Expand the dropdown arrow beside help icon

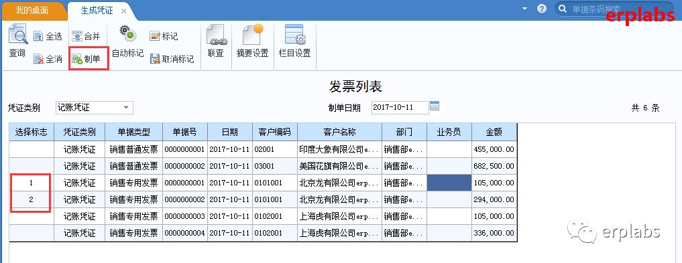click(524, 9)
